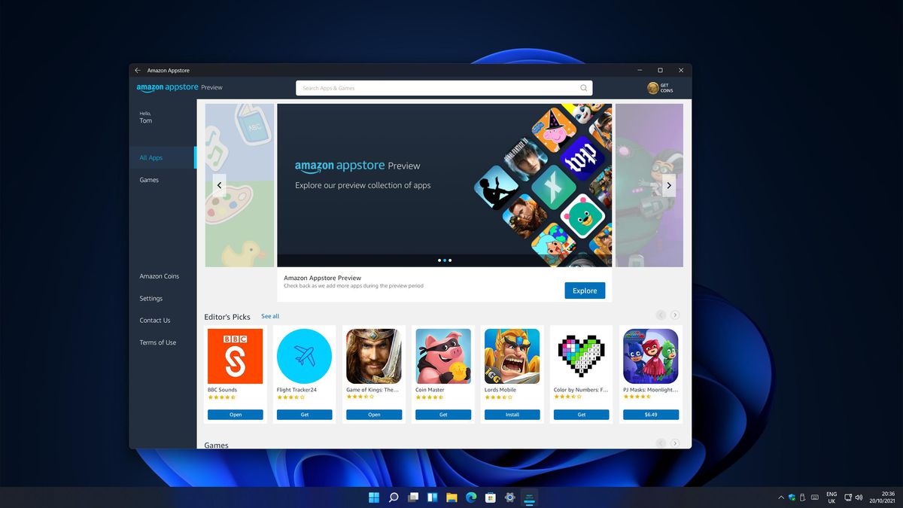Install Lords Mobile

pyautogui.click(x=512, y=415)
